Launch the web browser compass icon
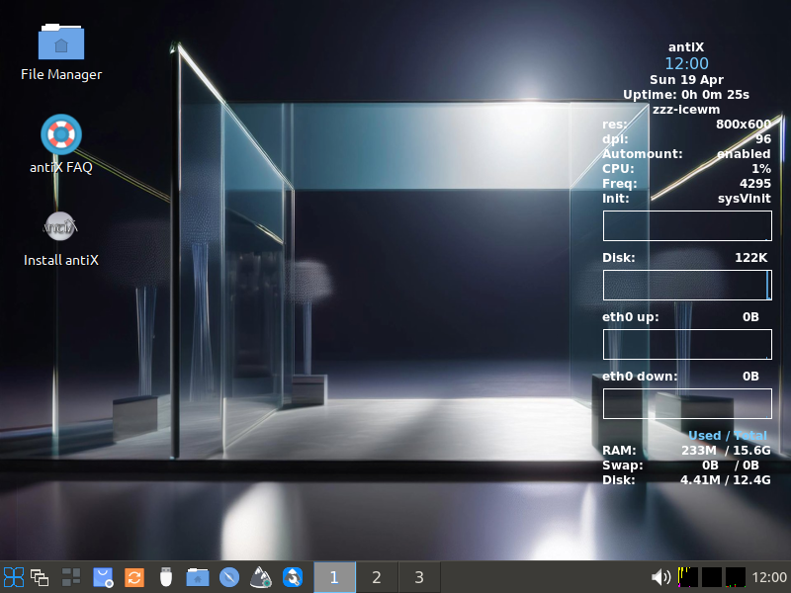Viewport: 791px width, 593px height. (229, 577)
